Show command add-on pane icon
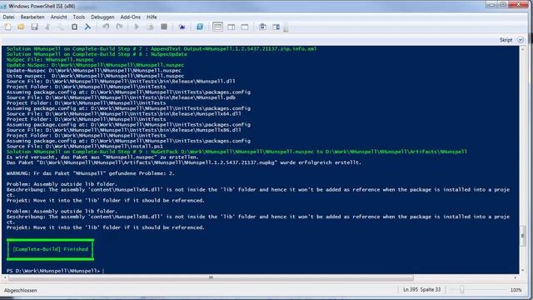The width and height of the screenshot is (533, 300). pos(276,27)
